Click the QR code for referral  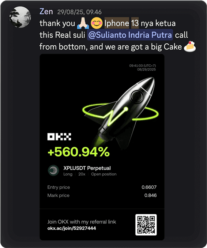146,225
